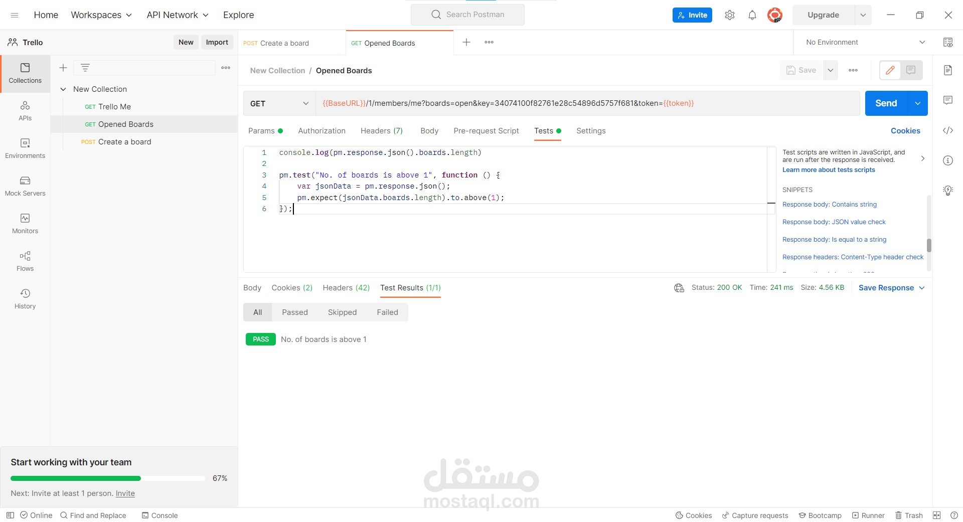The width and height of the screenshot is (963, 522).
Task: Expand the API Network dropdown
Action: coord(178,15)
